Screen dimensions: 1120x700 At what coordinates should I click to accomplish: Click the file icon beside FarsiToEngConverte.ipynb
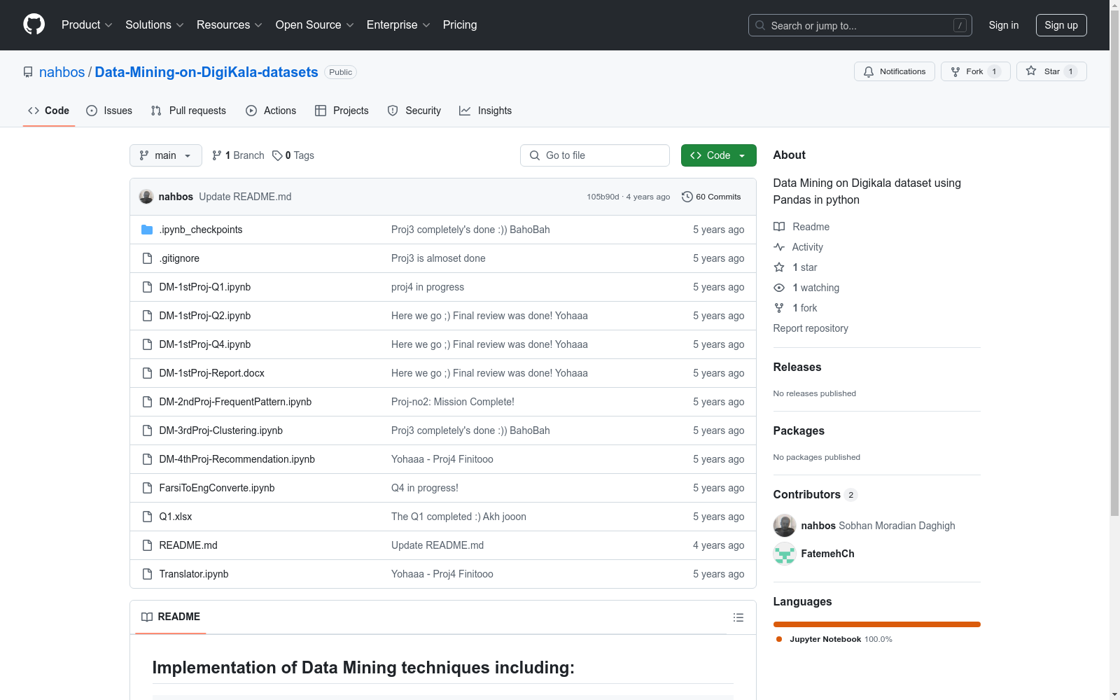(x=147, y=488)
